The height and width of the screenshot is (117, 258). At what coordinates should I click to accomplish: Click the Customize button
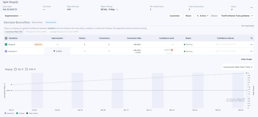tap(174, 16)
